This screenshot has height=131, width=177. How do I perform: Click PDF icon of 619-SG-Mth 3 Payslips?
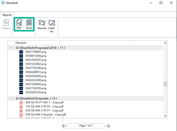coord(21,115)
